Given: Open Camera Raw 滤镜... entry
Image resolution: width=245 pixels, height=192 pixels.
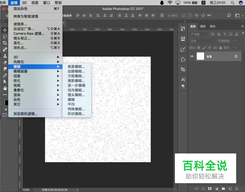Looking at the screenshot, I should coord(35,34).
